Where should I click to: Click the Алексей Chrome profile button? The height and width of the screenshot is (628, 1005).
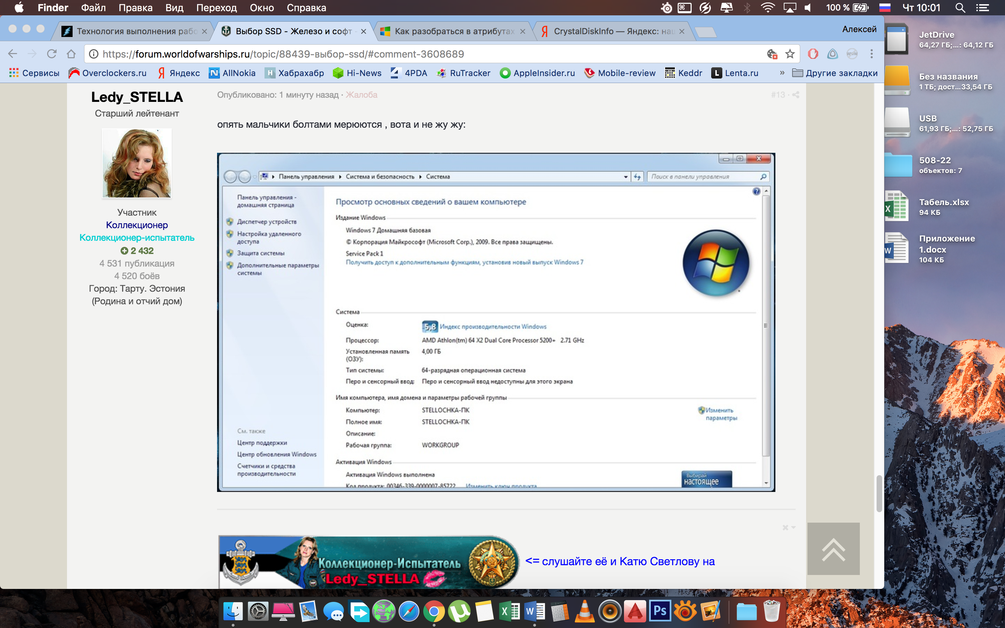click(x=859, y=29)
